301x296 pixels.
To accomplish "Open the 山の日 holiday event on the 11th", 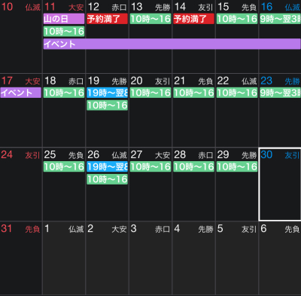I will click(64, 19).
